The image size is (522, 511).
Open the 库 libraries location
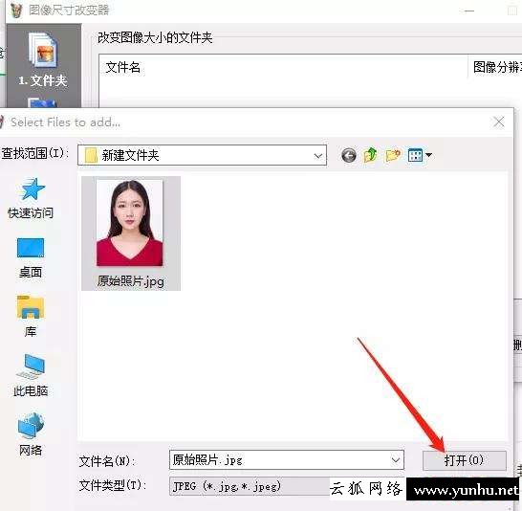(x=31, y=317)
